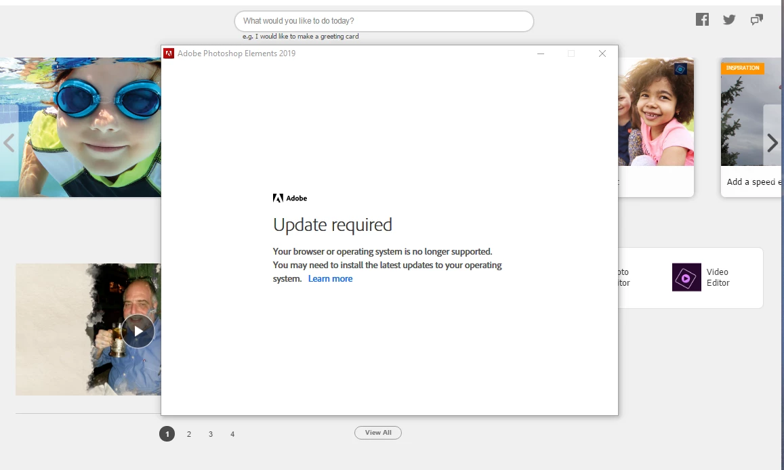784x470 pixels.
Task: Click the 'e.g. I would like to make a greeting card' hint
Action: 300,37
